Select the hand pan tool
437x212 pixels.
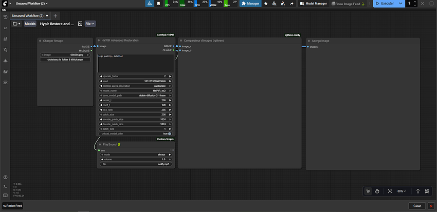(377, 191)
